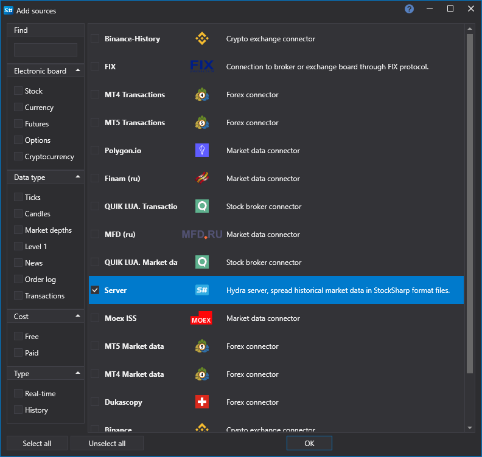Viewport: 482px width, 457px height.
Task: Enable the Currency checkbox filter
Action: point(18,107)
